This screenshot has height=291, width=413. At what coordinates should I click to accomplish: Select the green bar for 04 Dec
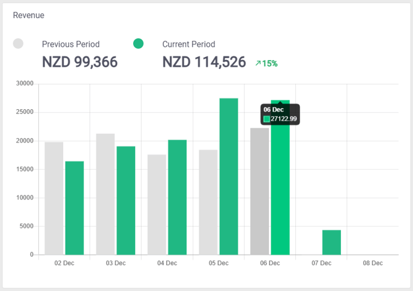click(x=177, y=197)
